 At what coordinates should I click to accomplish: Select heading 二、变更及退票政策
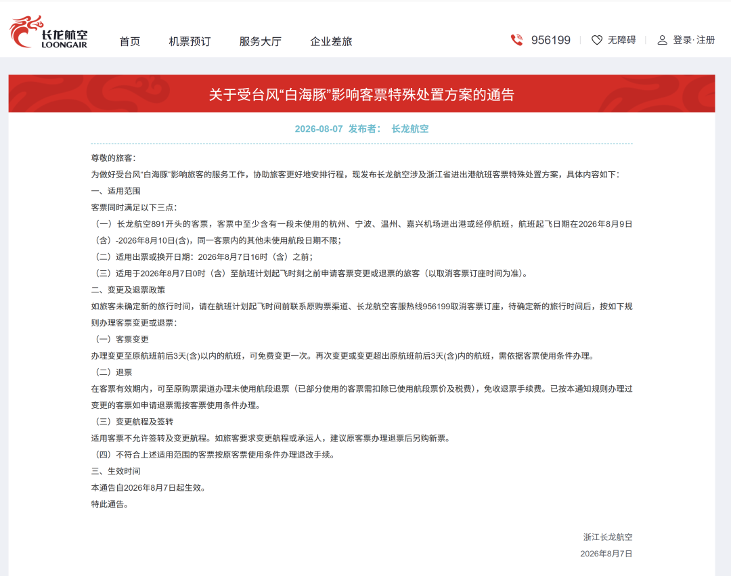tap(128, 290)
